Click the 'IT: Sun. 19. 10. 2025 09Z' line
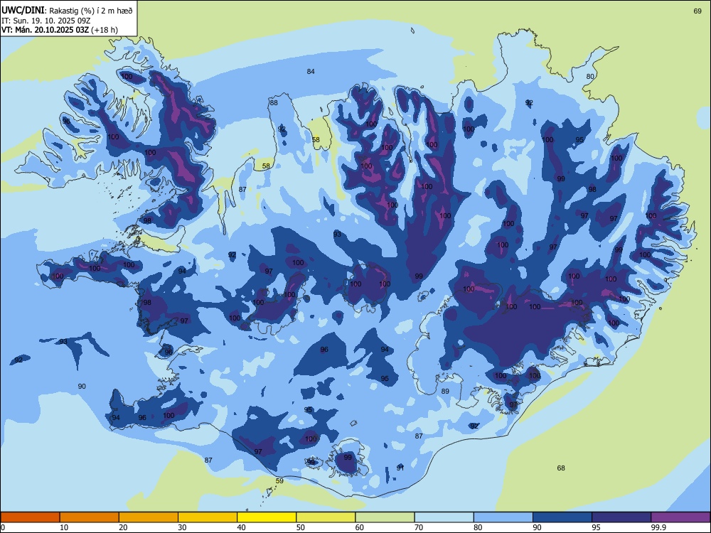 (x=46, y=21)
